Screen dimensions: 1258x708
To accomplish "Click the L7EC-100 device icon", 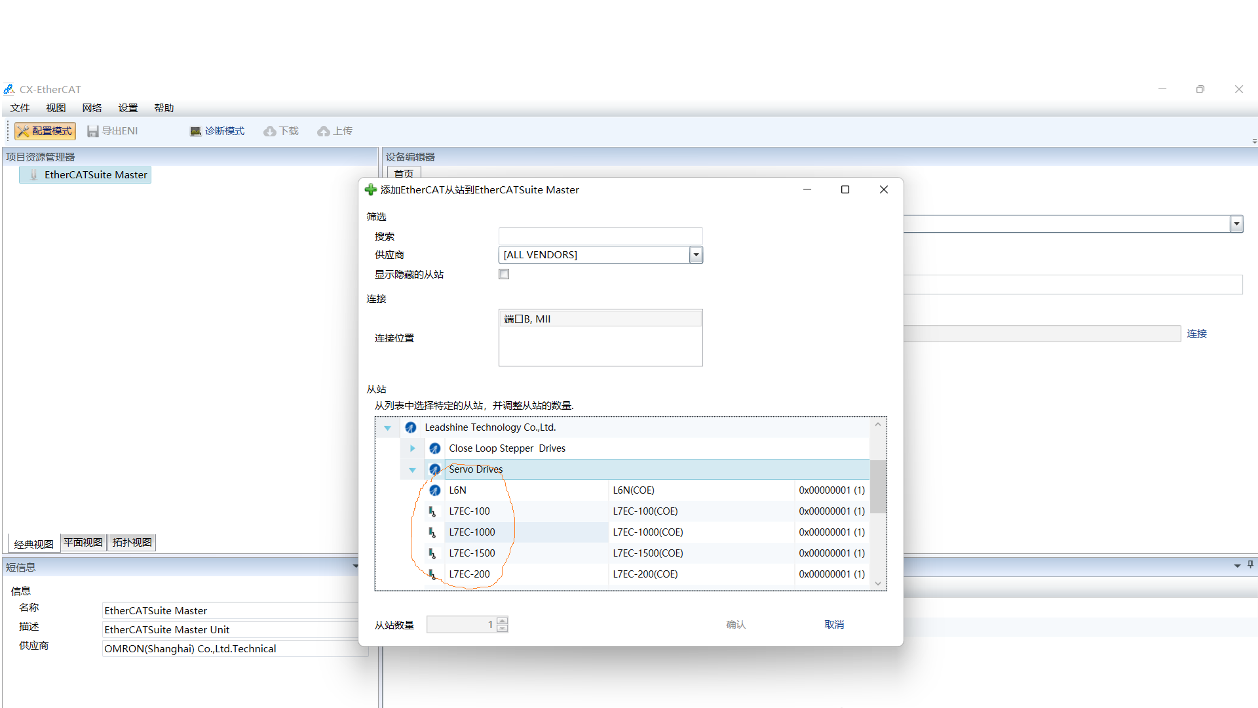I will 432,511.
